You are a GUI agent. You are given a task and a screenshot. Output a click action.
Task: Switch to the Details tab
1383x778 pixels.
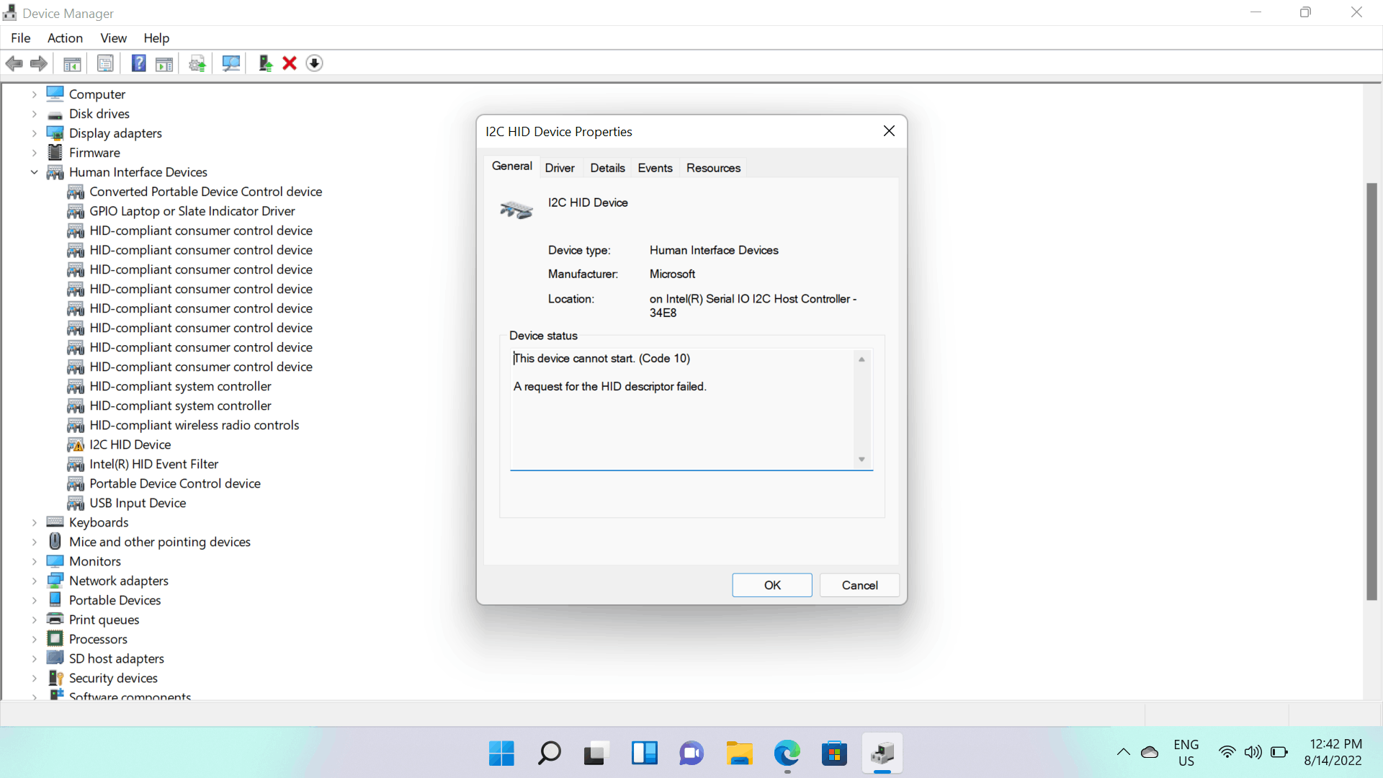pos(607,168)
